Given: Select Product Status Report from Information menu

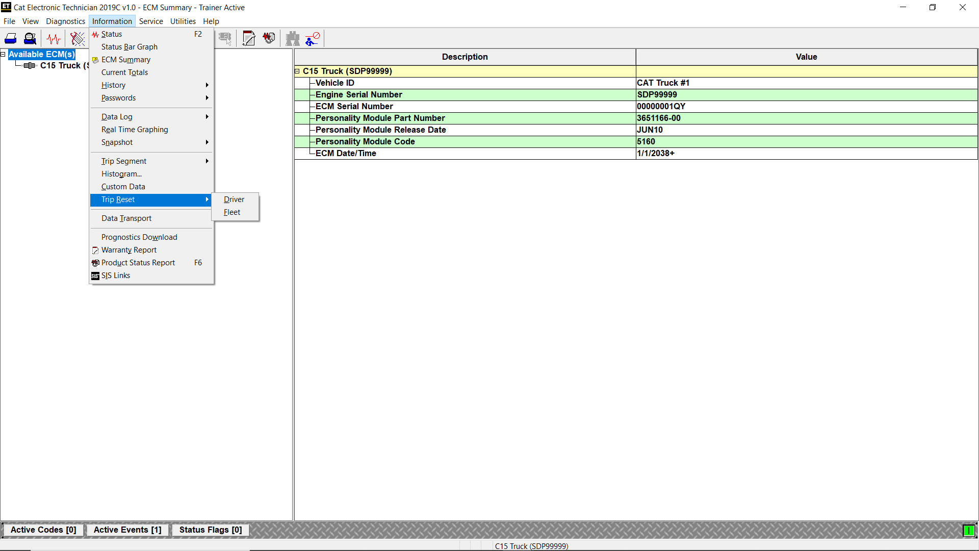Looking at the screenshot, I should click(138, 263).
